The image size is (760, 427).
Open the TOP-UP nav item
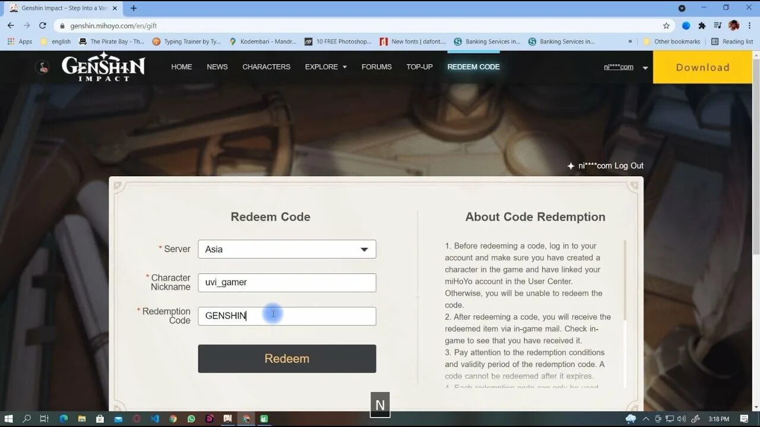pyautogui.click(x=420, y=67)
